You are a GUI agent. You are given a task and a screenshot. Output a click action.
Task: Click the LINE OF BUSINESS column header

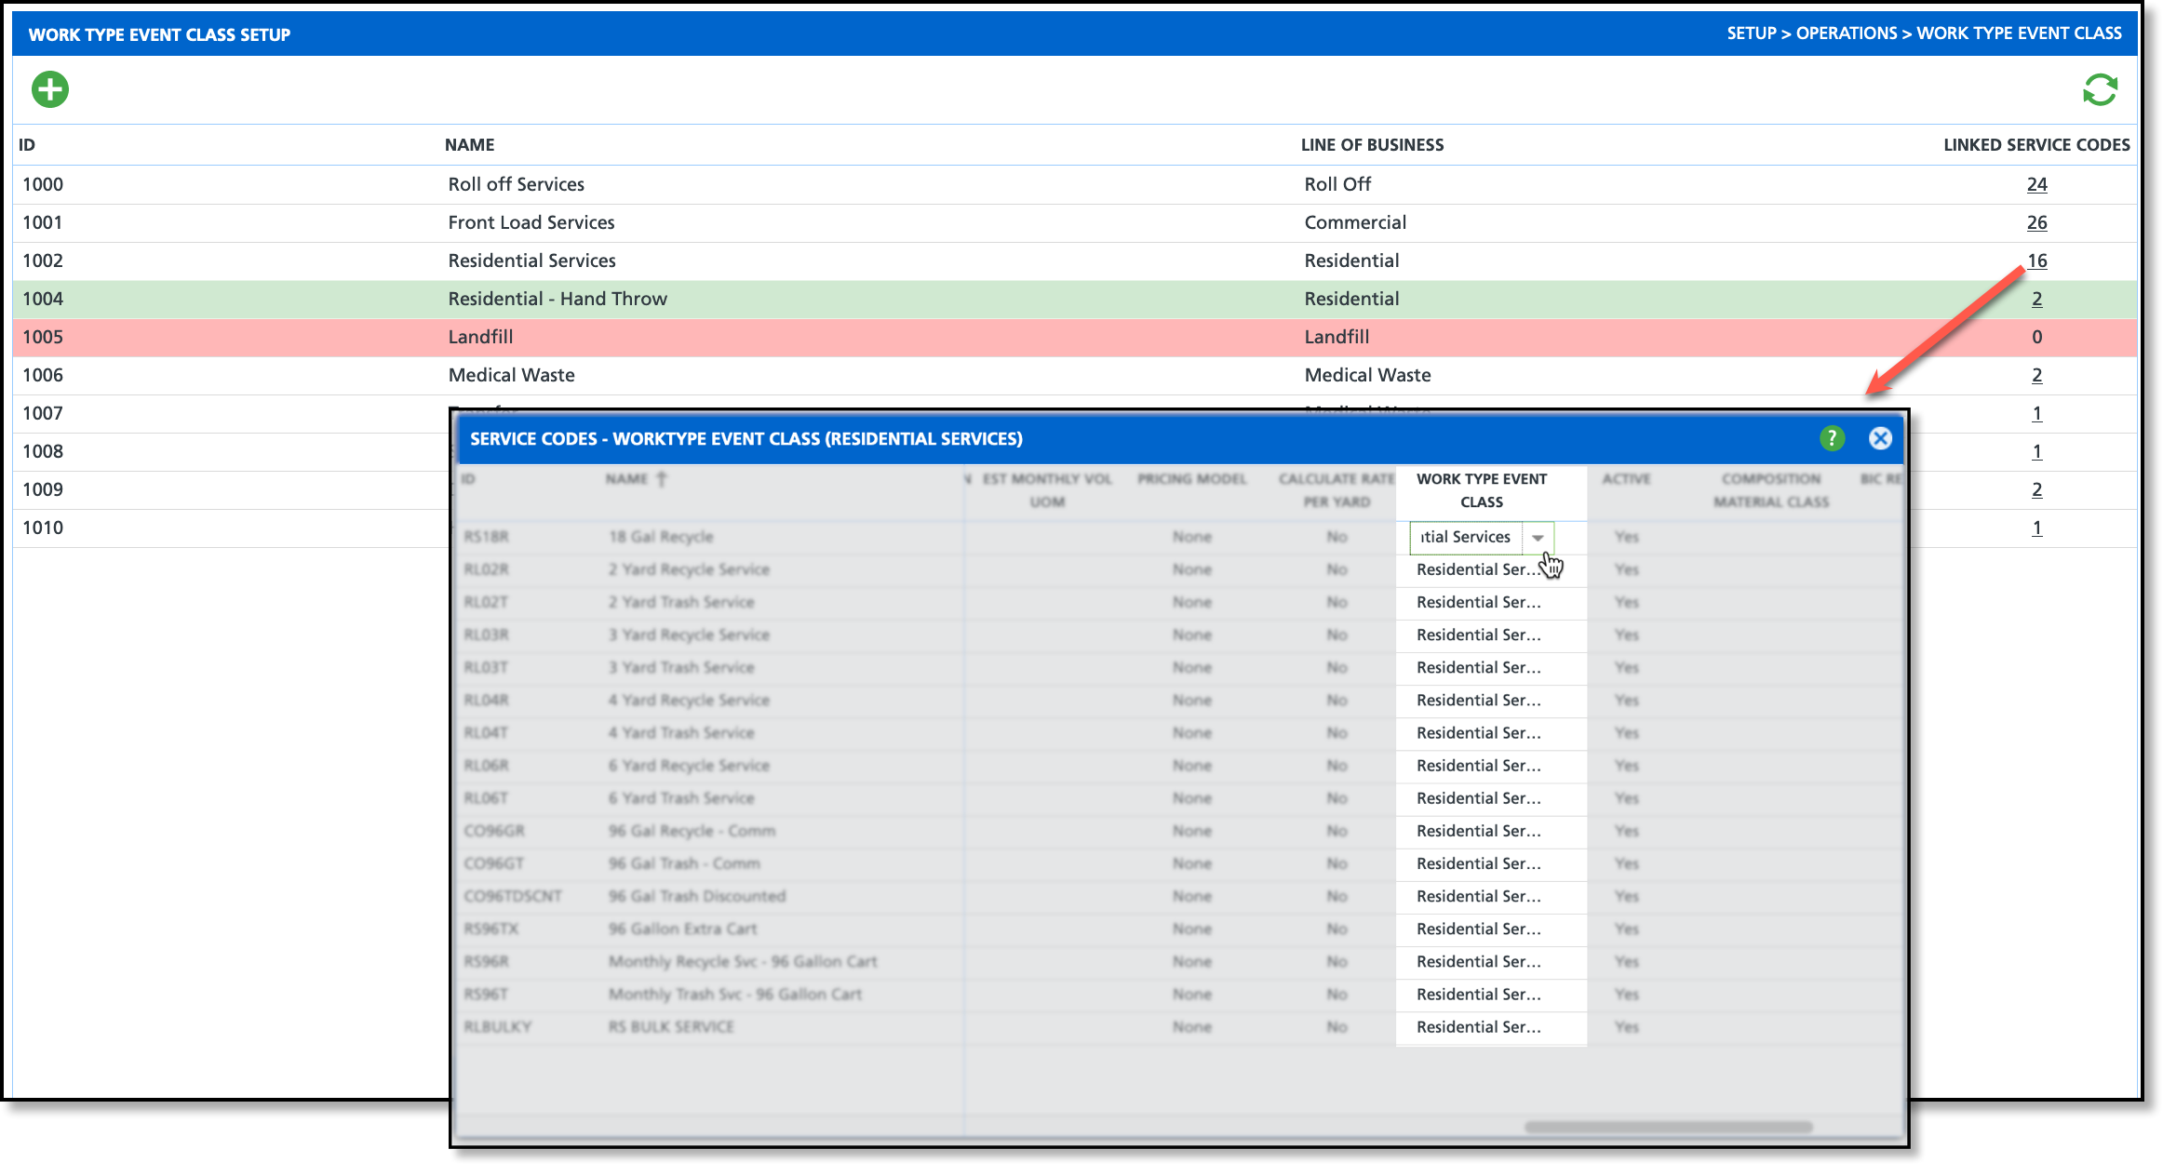tap(1372, 145)
